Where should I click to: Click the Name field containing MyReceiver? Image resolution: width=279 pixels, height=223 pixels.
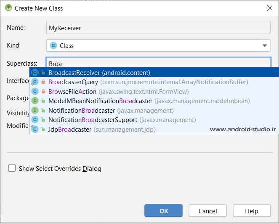coord(158,28)
